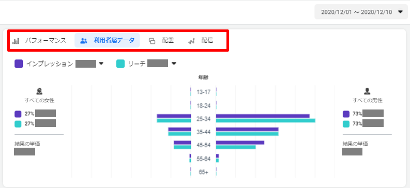
Task: Switch to the 配置 tab
Action: click(161, 41)
